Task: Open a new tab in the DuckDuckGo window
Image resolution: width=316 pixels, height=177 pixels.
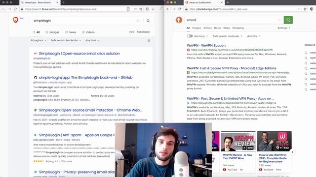Action: point(228,2)
